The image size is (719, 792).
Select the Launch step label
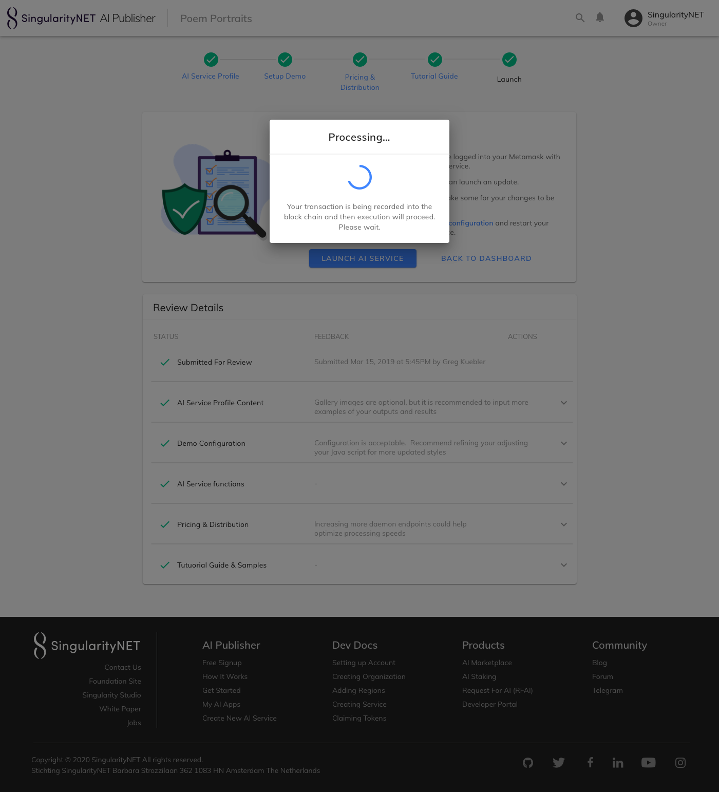tap(509, 79)
